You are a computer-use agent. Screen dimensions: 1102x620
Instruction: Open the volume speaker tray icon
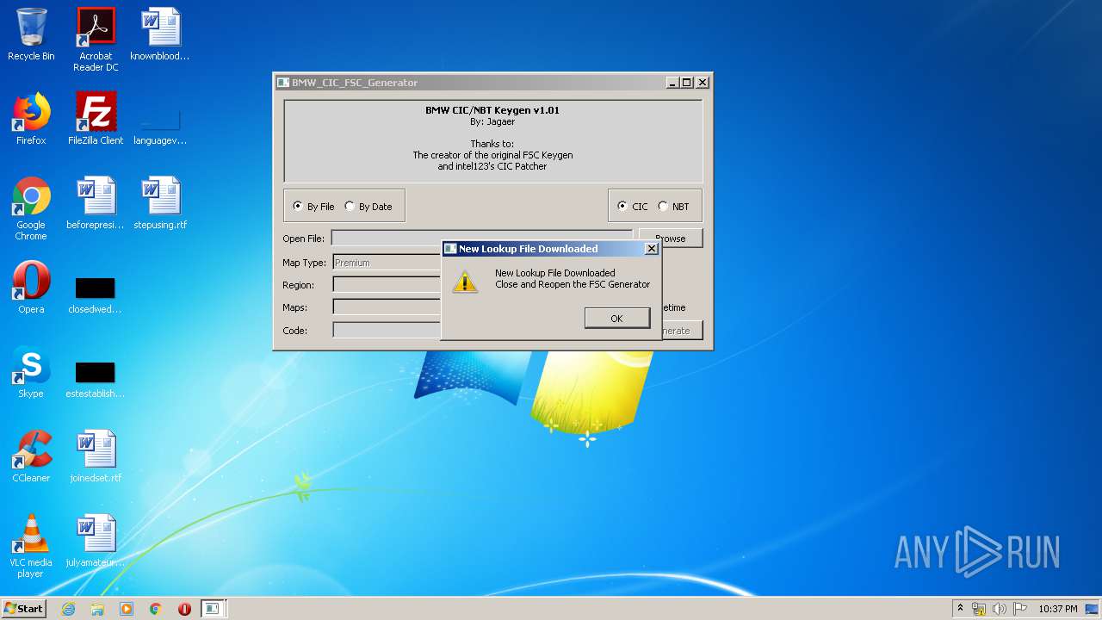click(x=1000, y=609)
